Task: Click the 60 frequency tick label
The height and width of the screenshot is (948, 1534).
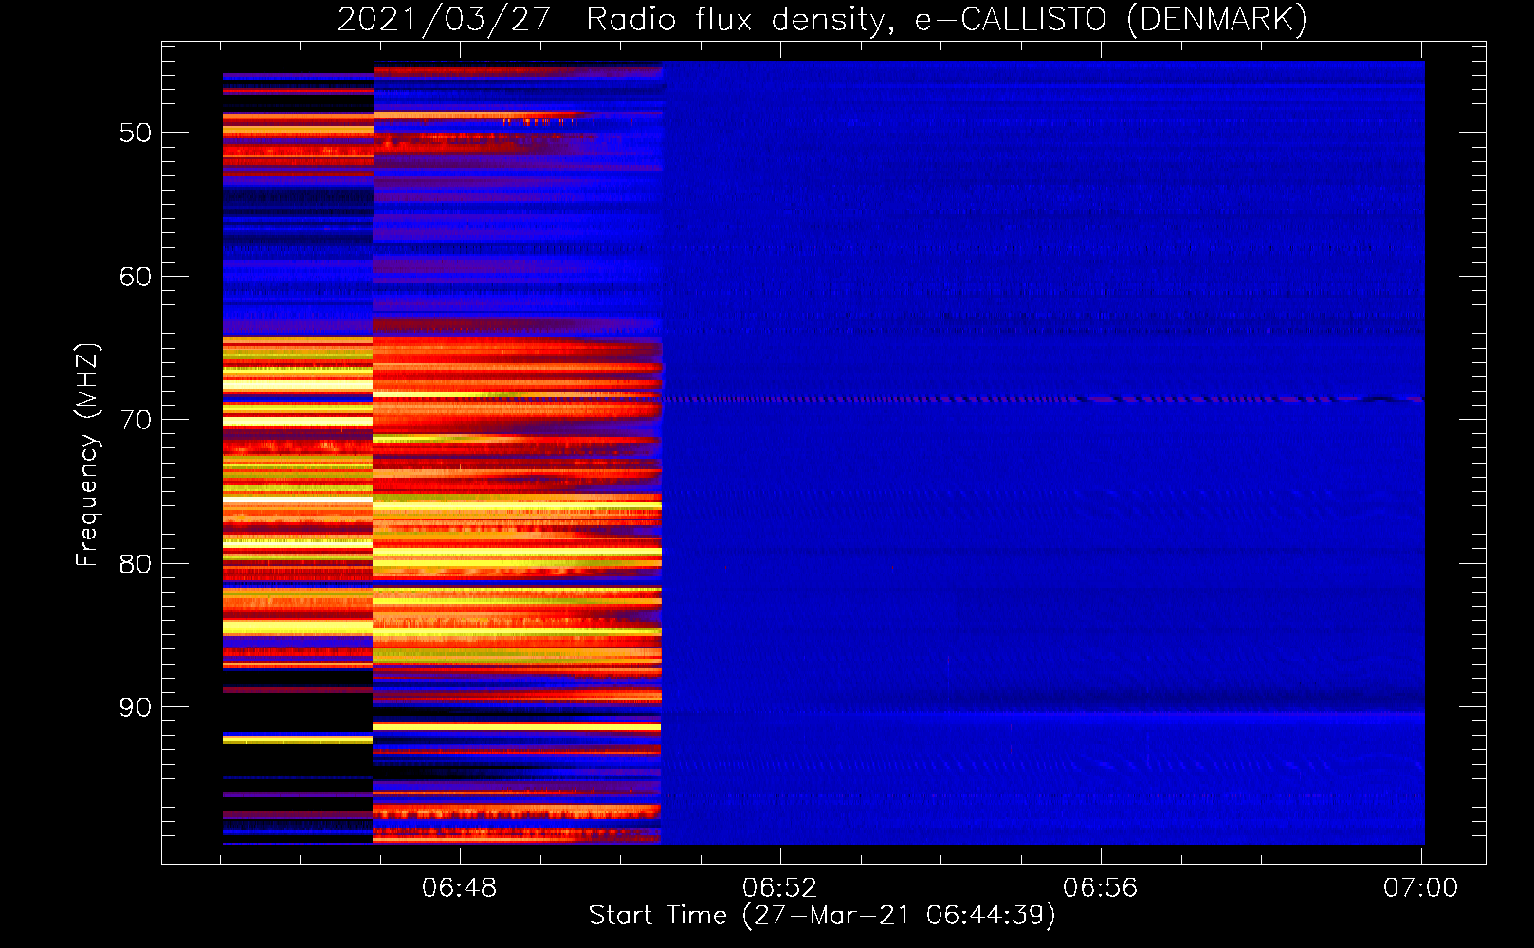Action: point(136,277)
